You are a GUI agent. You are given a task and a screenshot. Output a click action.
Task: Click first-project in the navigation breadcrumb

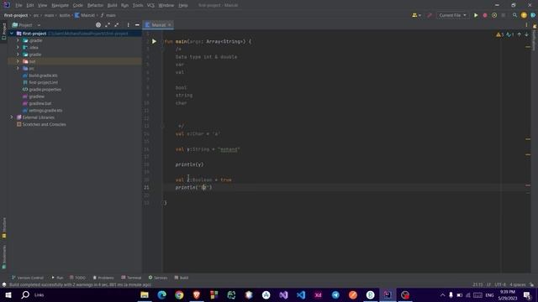[x=16, y=15]
